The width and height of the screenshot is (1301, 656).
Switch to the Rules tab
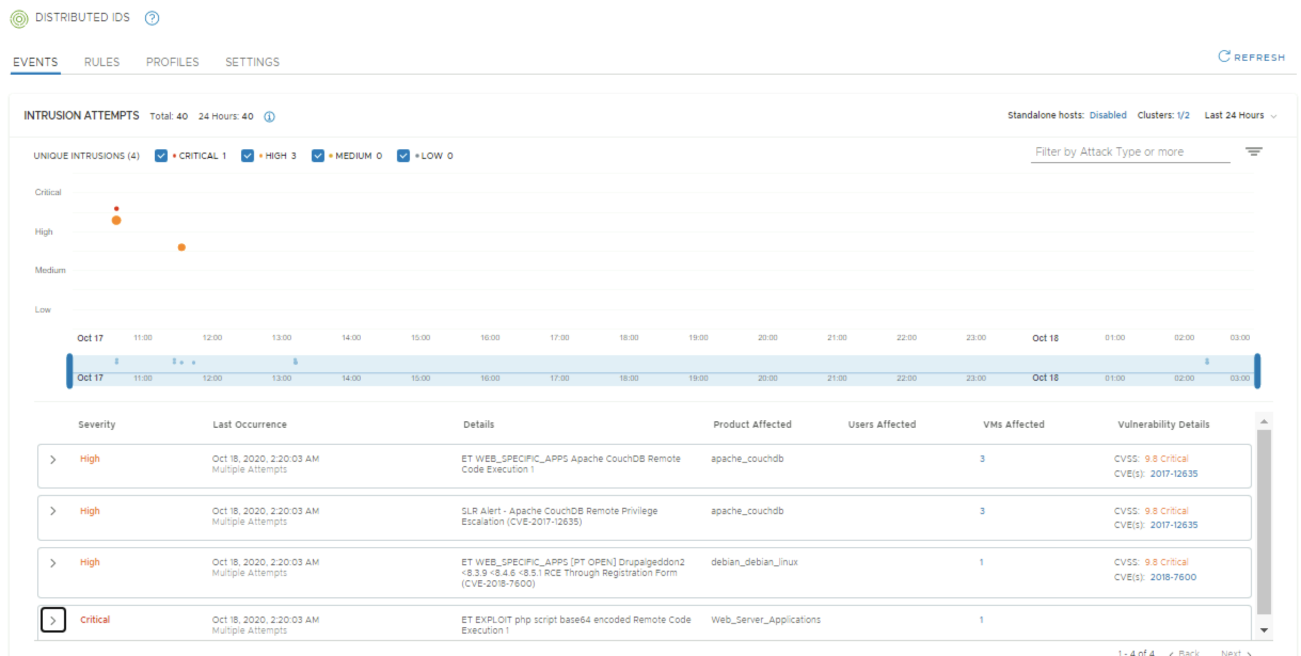point(102,62)
